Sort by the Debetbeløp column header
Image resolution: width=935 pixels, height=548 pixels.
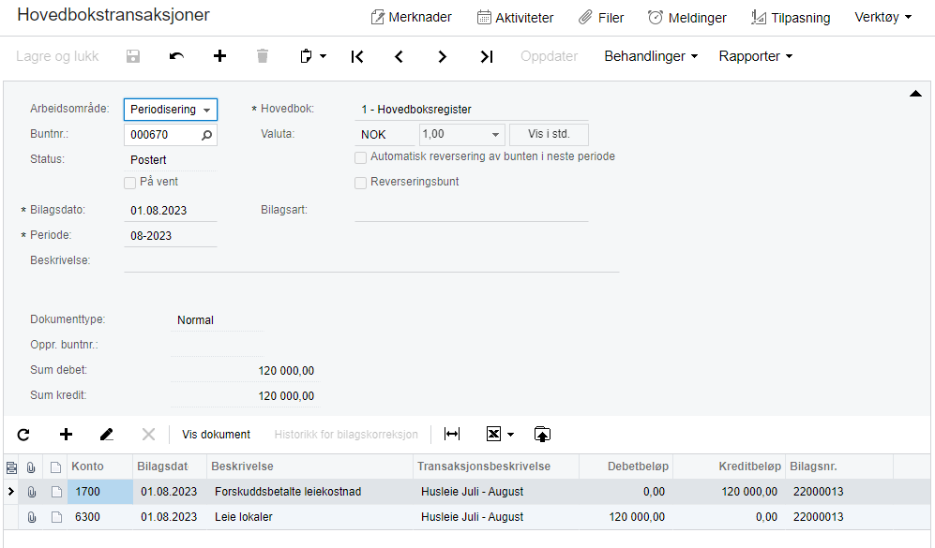[x=626, y=467]
